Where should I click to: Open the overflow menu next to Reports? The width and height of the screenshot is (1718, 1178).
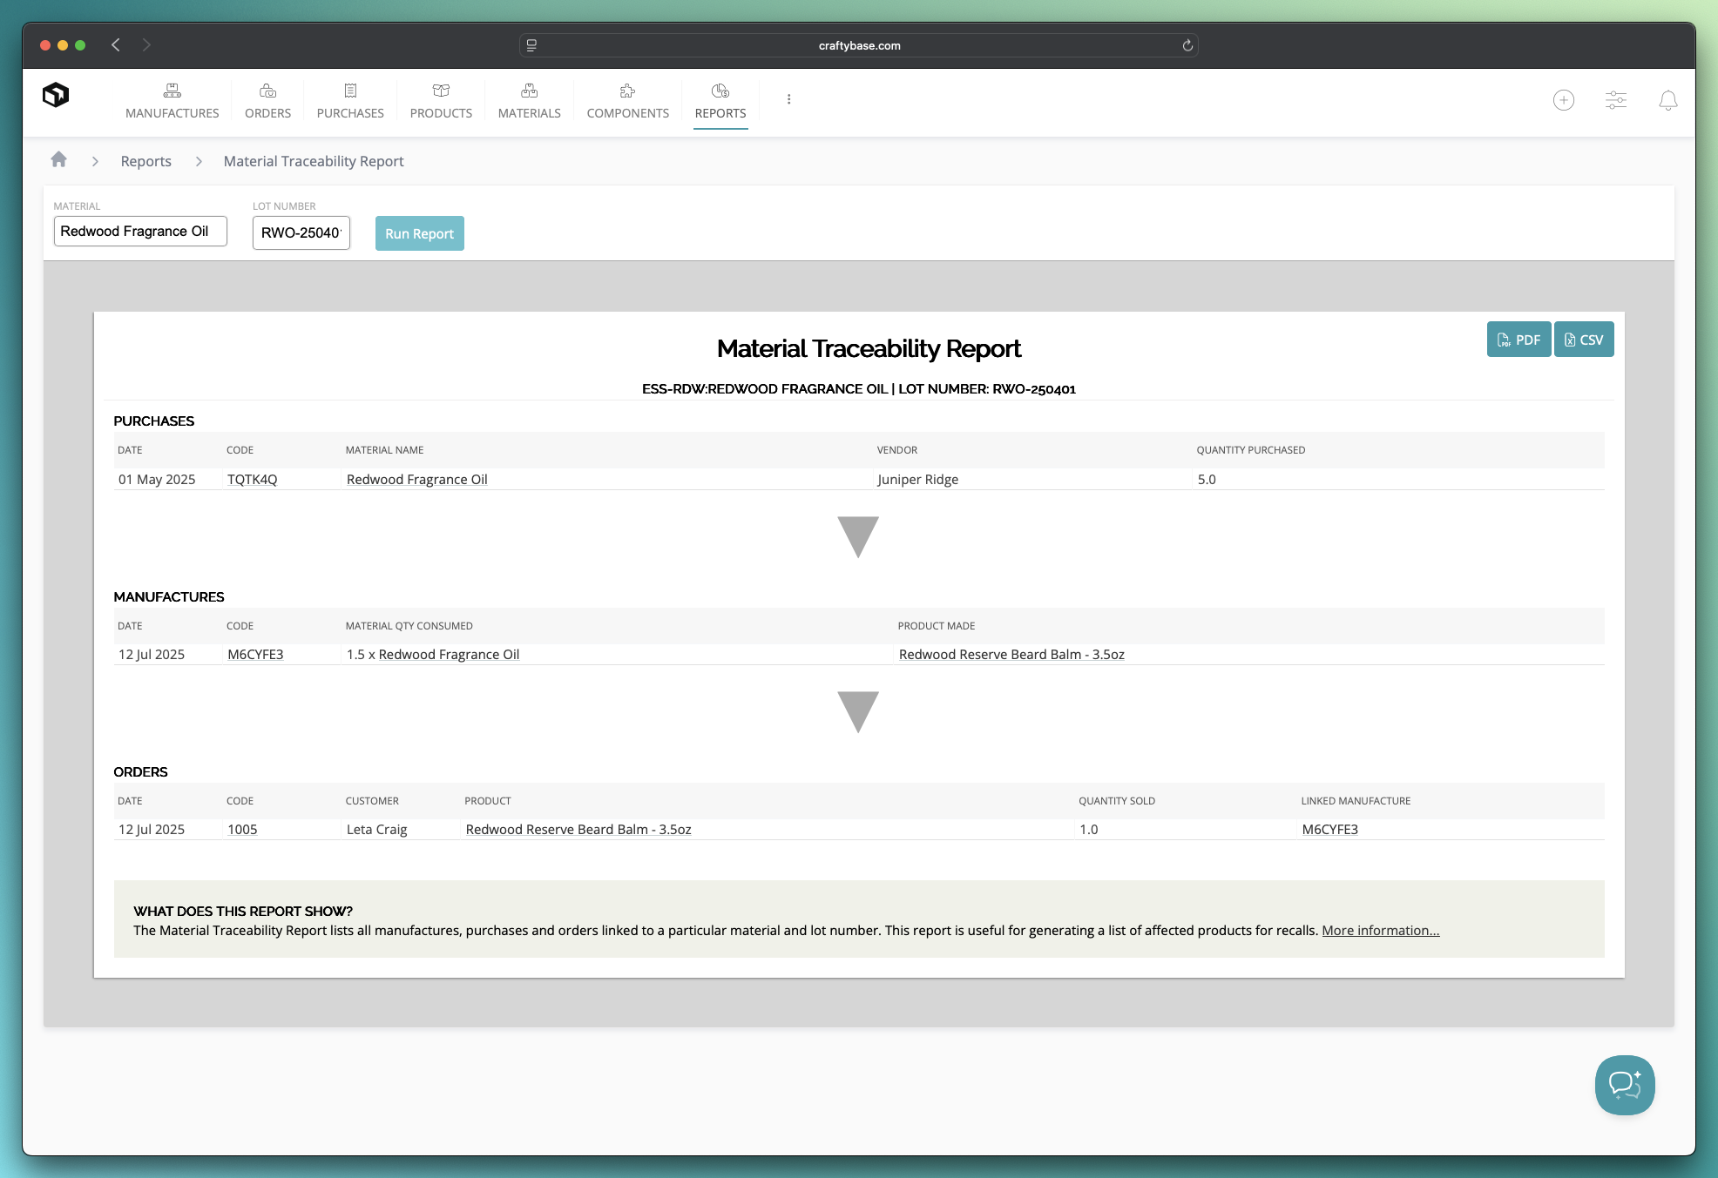click(x=788, y=99)
